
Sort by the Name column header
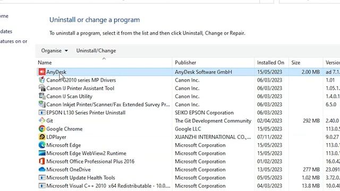[x=45, y=63]
